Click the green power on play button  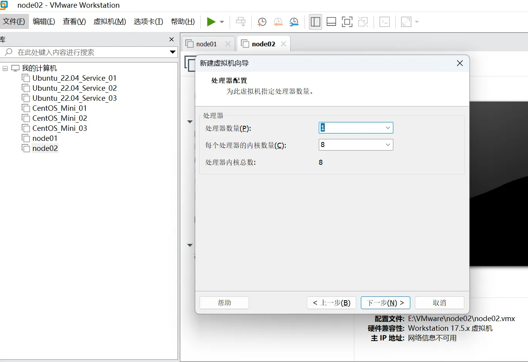(x=211, y=22)
